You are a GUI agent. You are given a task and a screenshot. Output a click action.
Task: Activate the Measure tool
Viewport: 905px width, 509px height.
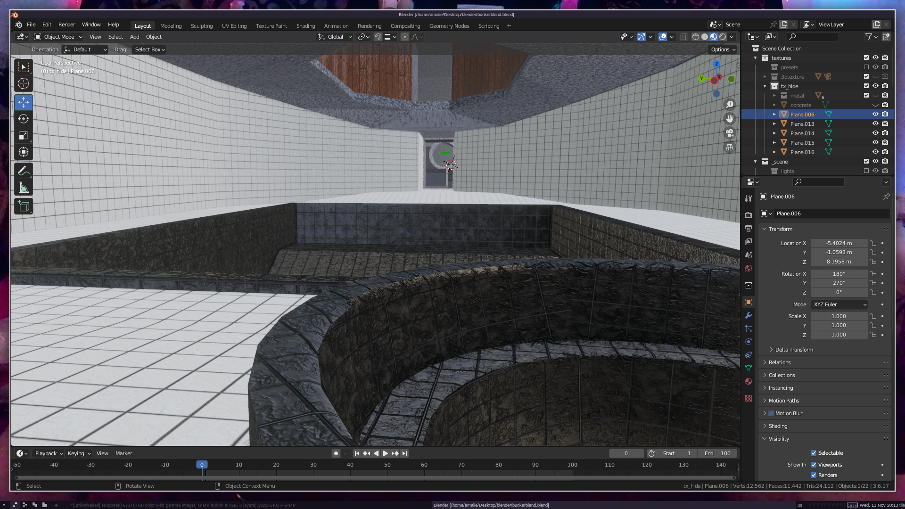pyautogui.click(x=24, y=188)
